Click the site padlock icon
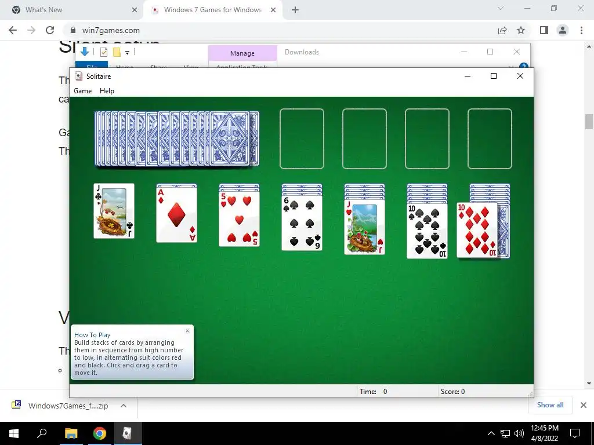 click(73, 30)
